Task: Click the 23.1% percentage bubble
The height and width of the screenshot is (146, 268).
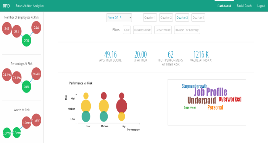Action: 16,78
